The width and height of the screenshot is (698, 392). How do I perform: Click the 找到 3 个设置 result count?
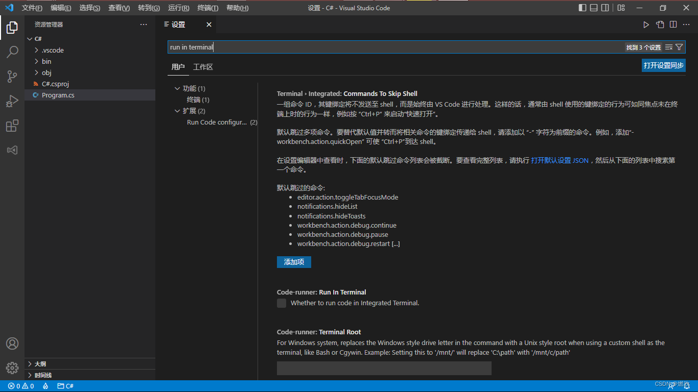643,47
